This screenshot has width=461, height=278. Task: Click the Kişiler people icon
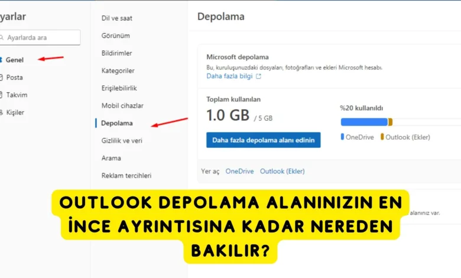click(1, 112)
